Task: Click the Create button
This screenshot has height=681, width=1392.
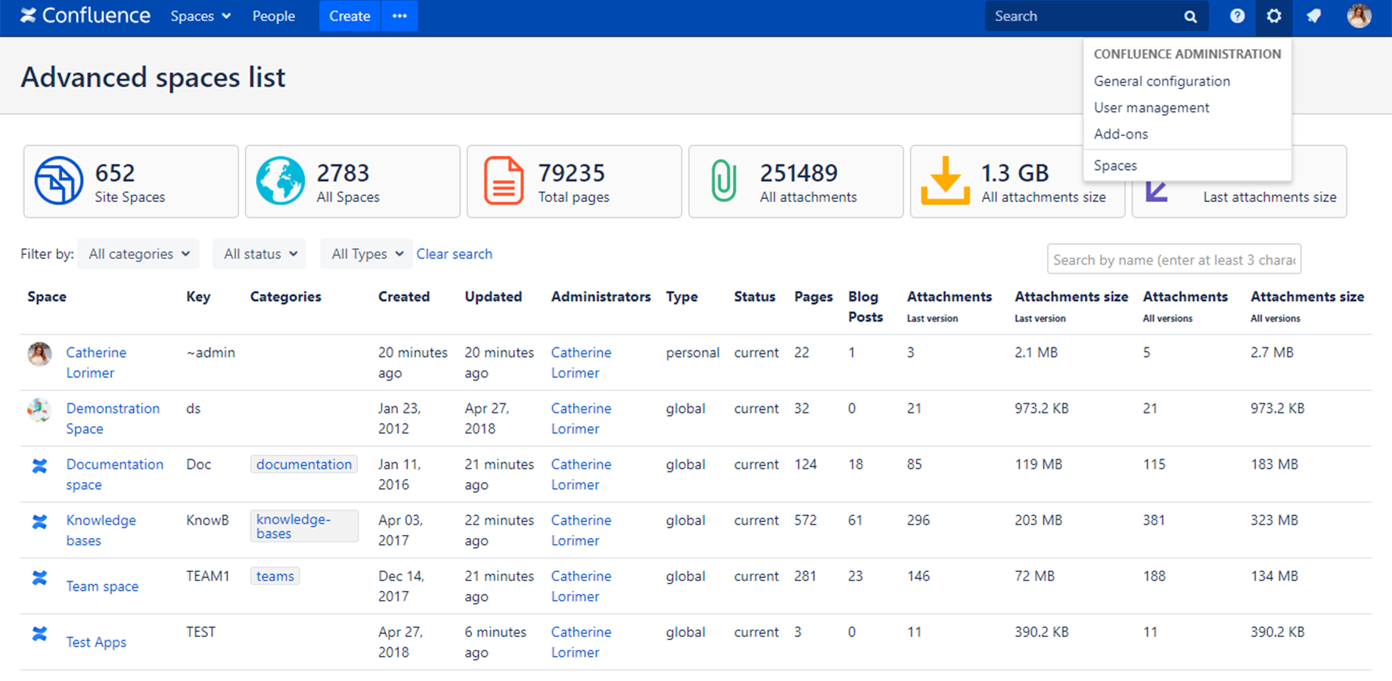Action: 350,16
